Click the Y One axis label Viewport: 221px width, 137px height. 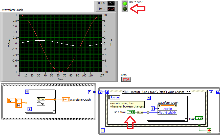tap(9, 43)
